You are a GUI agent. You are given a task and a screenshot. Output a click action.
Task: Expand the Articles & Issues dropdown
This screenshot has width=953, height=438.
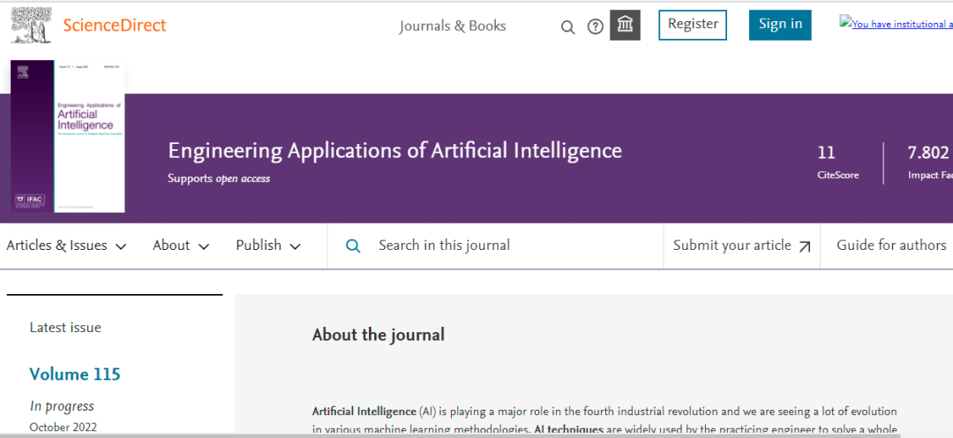point(66,245)
